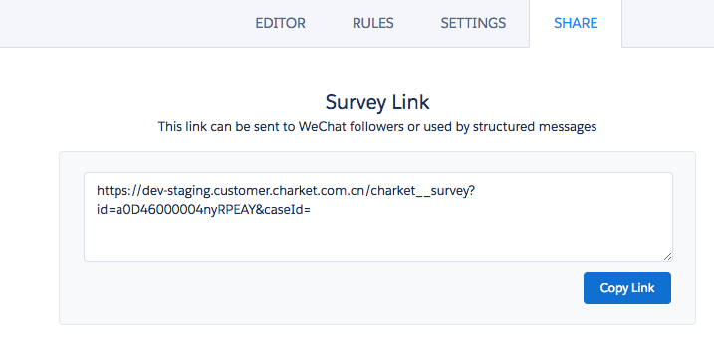
Task: Place cursor in the id=a0D46000004nyRPEAY line
Action: tap(203, 210)
